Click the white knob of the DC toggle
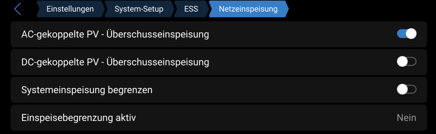The height and width of the screenshot is (134, 436). 402,62
